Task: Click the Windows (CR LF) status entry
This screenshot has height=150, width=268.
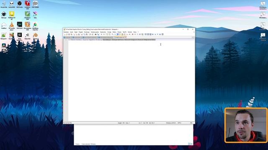Action: point(171,123)
